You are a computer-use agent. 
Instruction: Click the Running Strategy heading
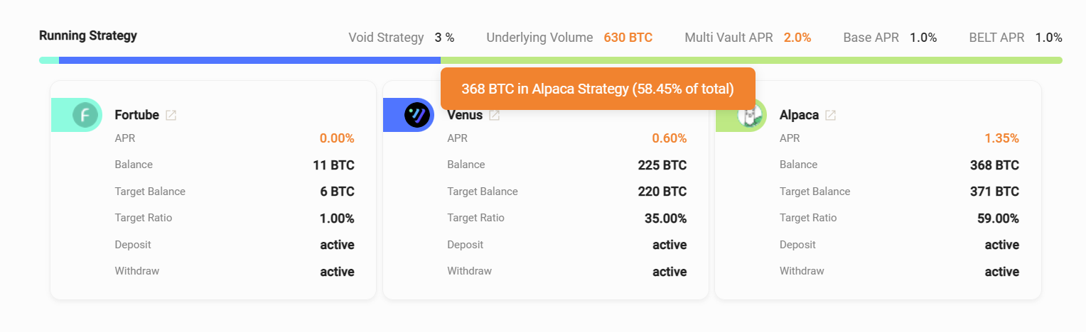click(x=88, y=35)
